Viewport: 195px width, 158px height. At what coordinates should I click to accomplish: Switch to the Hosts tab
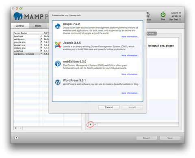pyautogui.click(x=38, y=26)
